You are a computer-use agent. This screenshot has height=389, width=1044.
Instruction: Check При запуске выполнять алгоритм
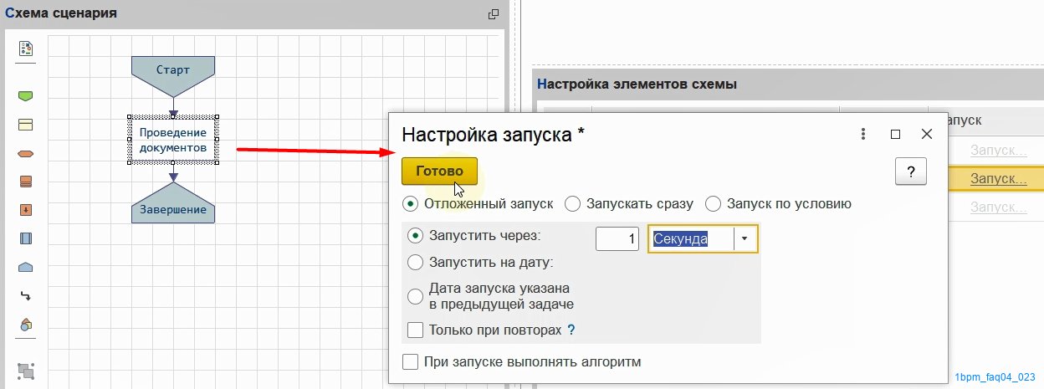pos(411,361)
